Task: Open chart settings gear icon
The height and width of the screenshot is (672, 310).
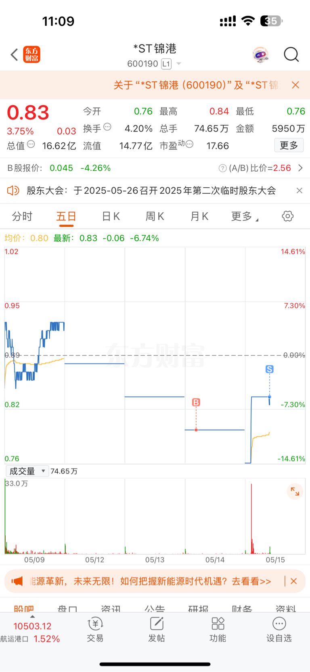Action: pyautogui.click(x=288, y=216)
